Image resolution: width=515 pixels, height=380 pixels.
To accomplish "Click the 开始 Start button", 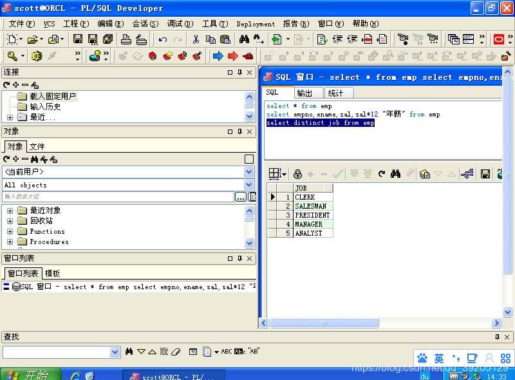I will point(31,374).
